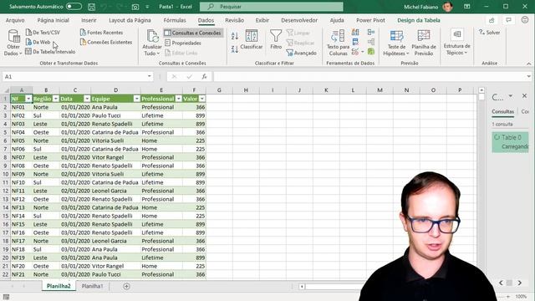Toggle the Salvamento Automático switch
Viewport: 535px width, 301px height.
(x=74, y=7)
